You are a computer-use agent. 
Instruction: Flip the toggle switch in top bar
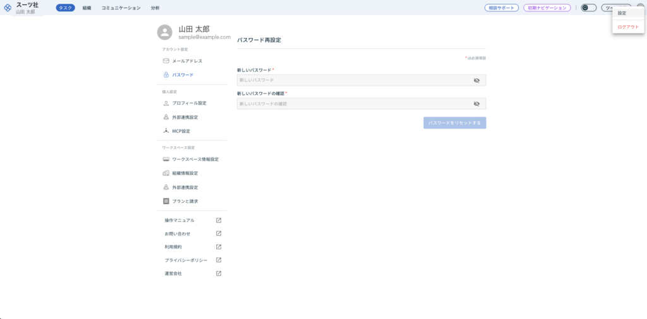(588, 8)
